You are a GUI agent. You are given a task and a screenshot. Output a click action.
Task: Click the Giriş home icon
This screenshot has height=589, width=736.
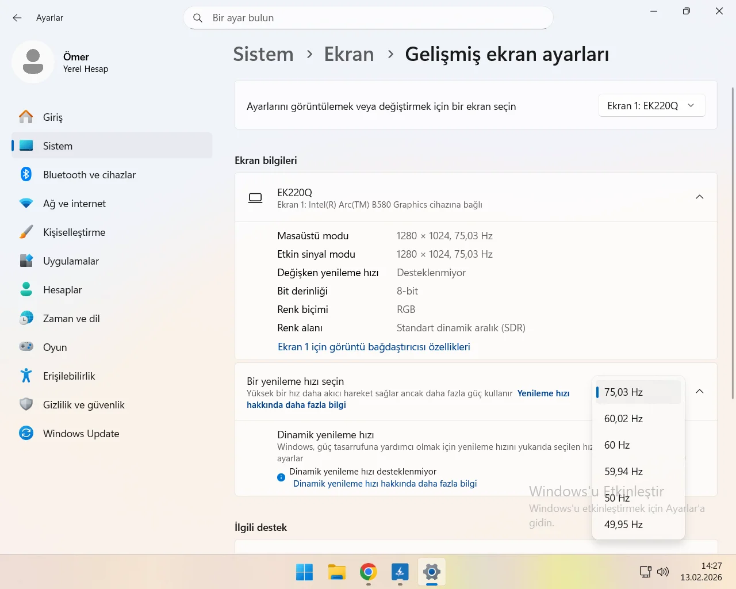(26, 117)
